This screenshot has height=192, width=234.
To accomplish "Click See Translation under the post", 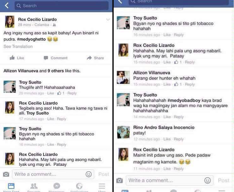I will 18,46.
